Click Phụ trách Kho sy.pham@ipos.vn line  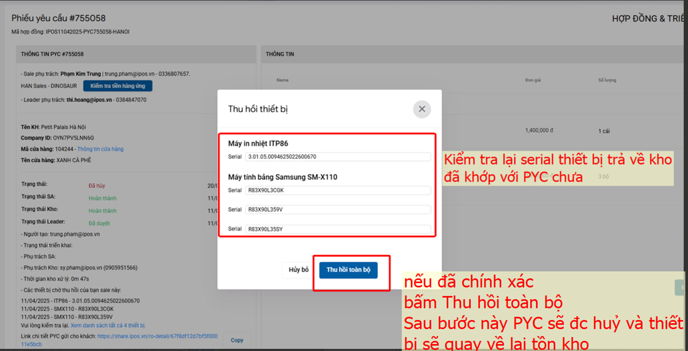coord(79,268)
